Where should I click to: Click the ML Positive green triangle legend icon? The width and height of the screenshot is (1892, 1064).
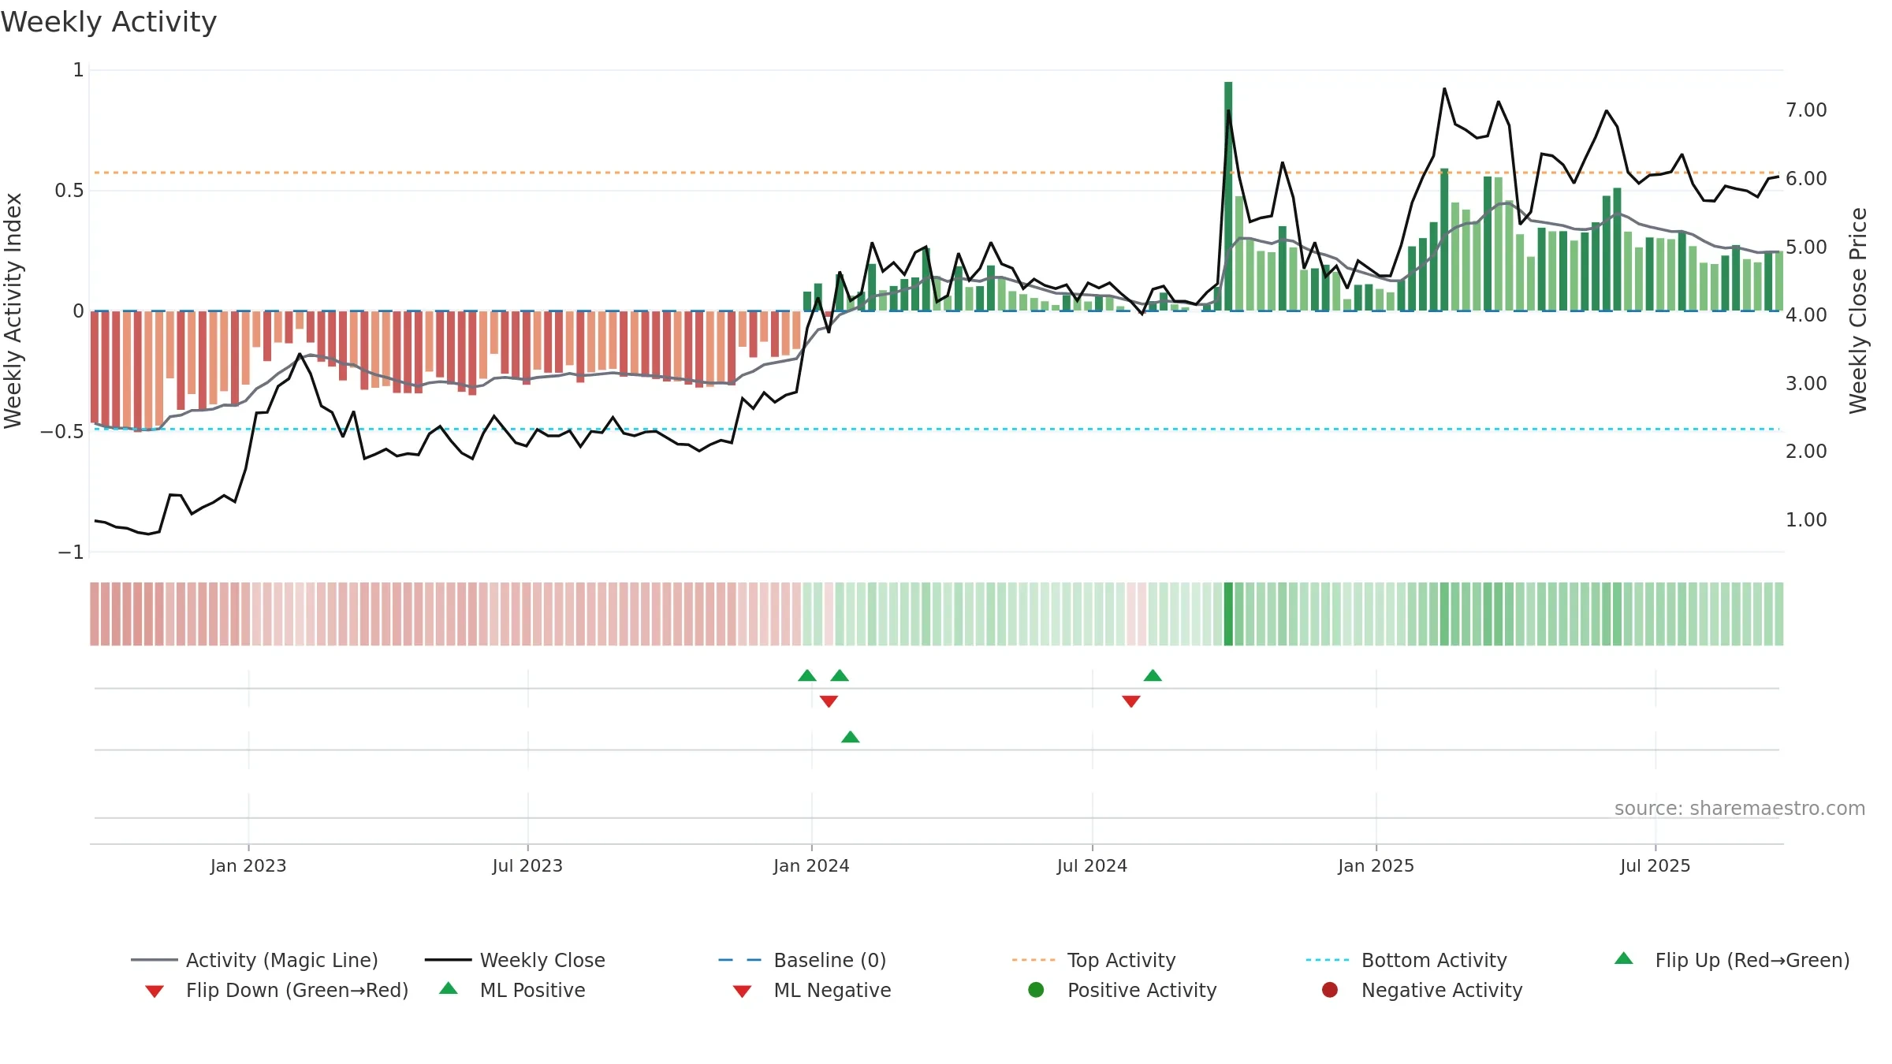click(449, 988)
